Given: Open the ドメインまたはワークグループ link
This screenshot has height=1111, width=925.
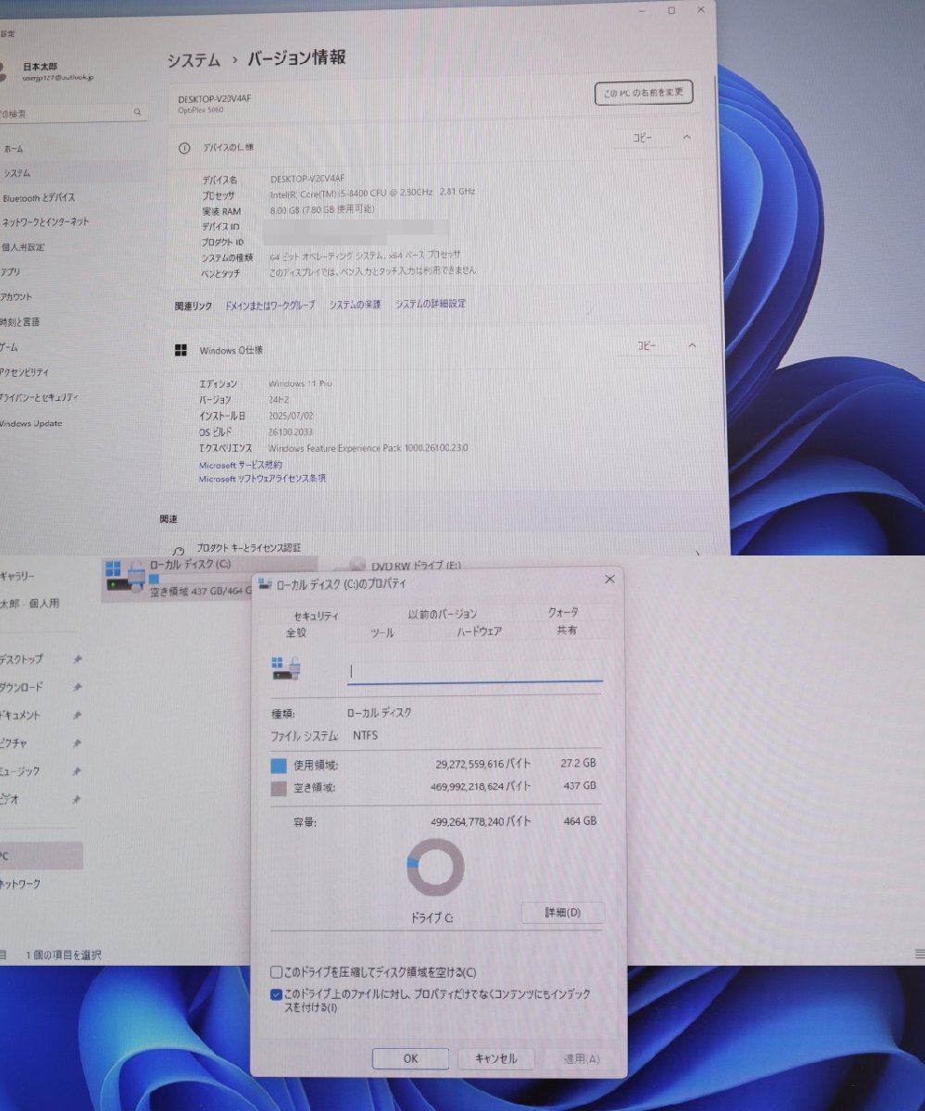Looking at the screenshot, I should [270, 305].
